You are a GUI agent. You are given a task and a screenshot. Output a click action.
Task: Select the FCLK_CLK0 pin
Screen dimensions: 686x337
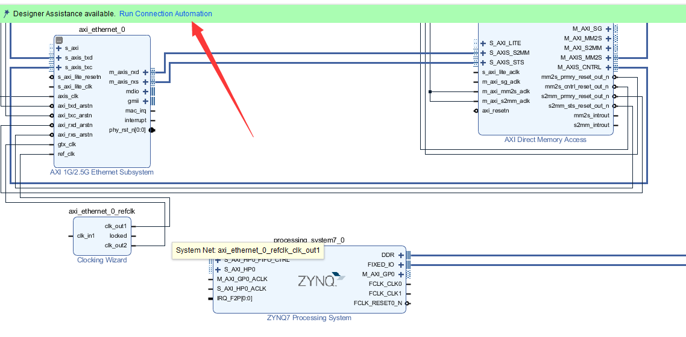tap(385, 284)
